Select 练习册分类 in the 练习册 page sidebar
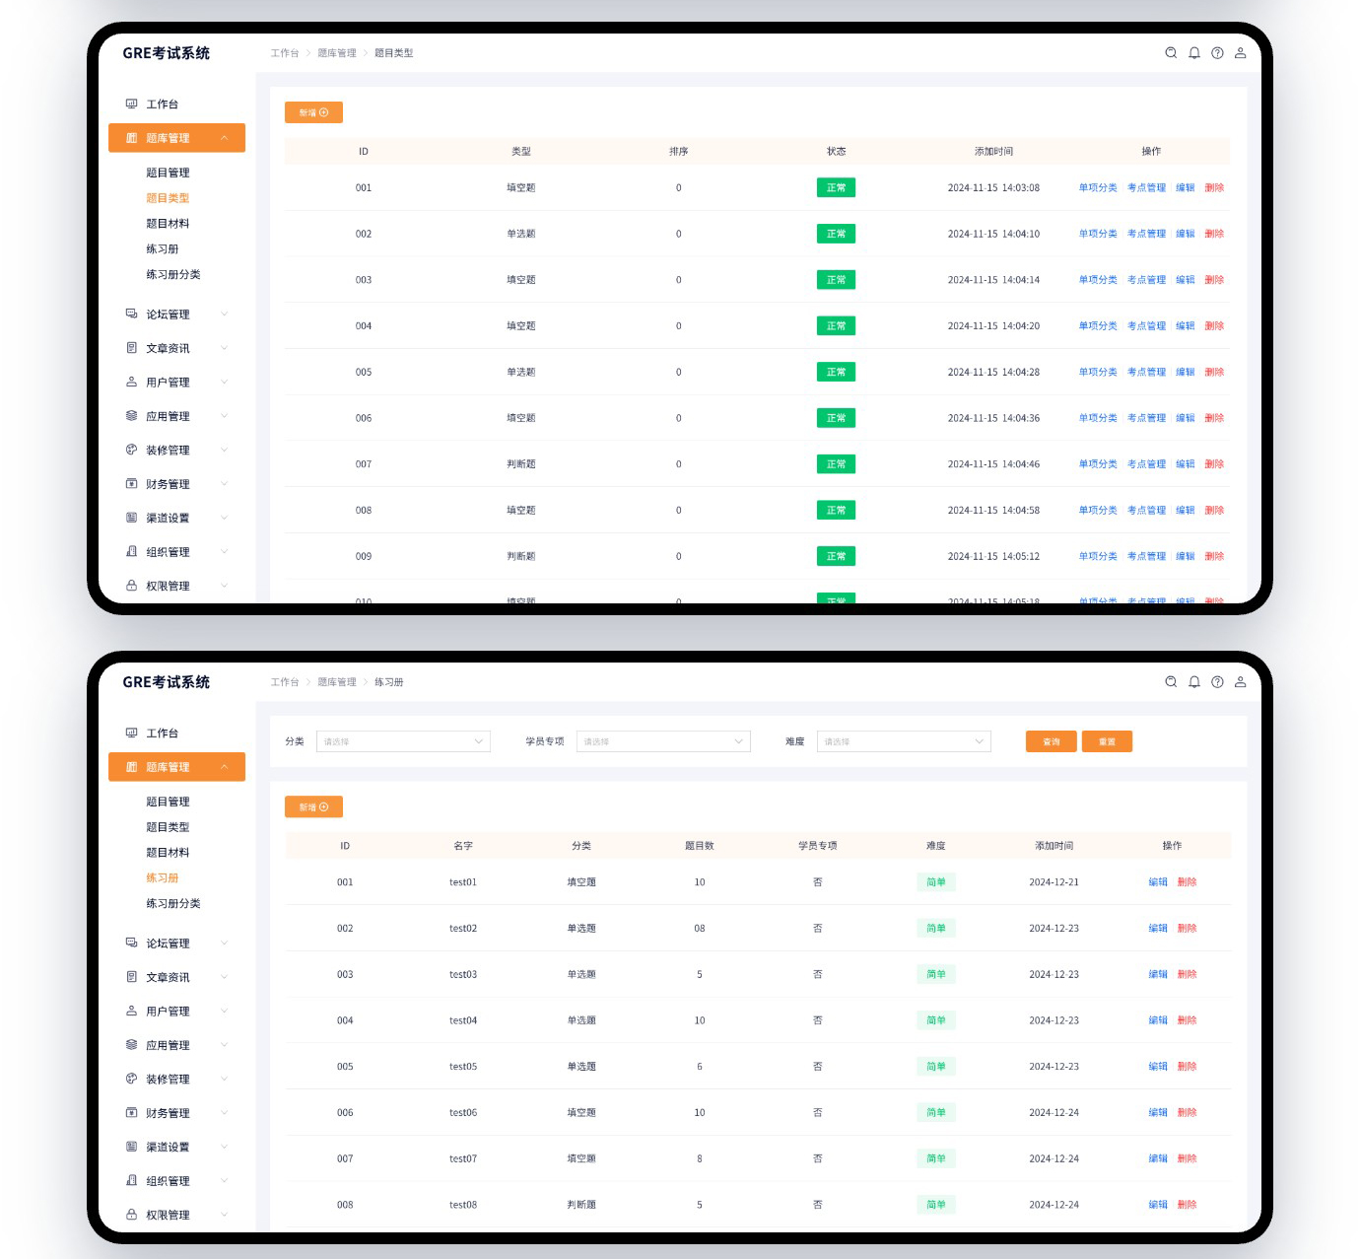The height and width of the screenshot is (1259, 1360). coord(173,904)
